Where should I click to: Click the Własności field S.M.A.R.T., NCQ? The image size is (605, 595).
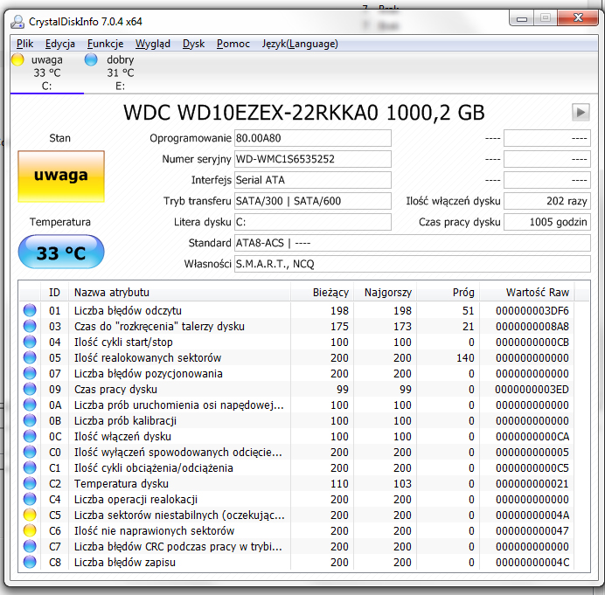[x=413, y=264]
